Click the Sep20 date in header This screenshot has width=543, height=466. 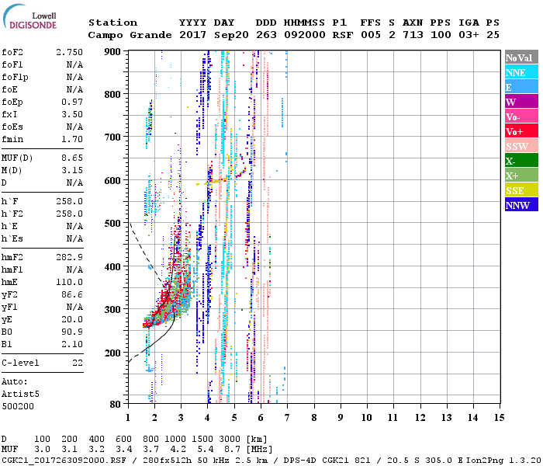231,35
